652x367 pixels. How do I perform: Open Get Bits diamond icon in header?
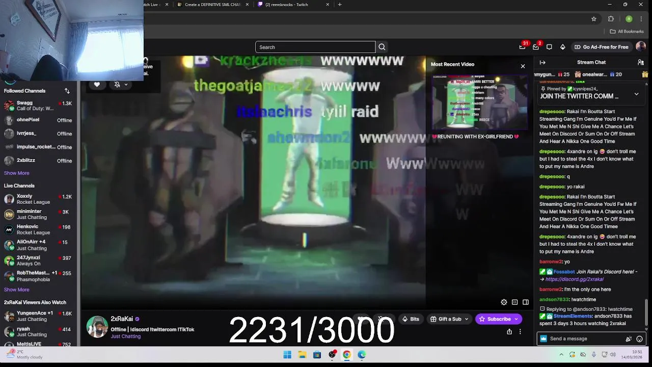pos(562,47)
